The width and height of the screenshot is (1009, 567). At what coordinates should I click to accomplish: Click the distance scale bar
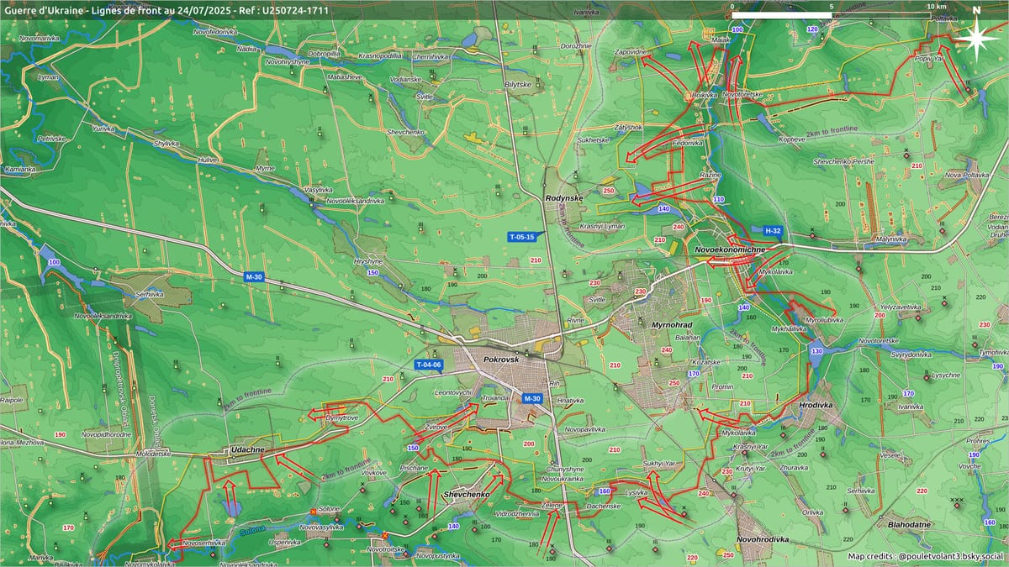coord(831,15)
